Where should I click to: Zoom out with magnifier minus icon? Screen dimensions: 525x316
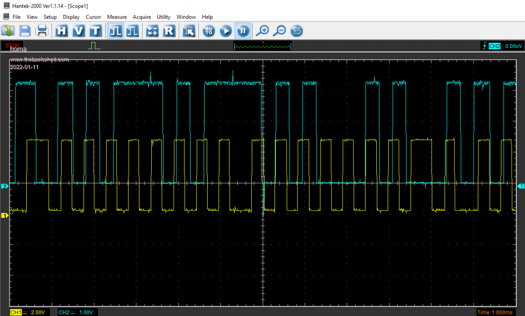pos(279,31)
